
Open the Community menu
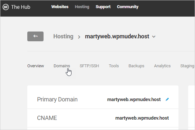[x=128, y=7]
